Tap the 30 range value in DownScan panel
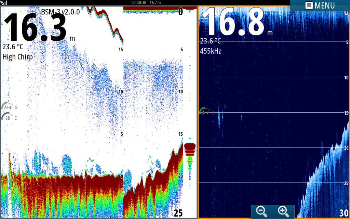This screenshot has width=350, height=219. tap(344, 213)
